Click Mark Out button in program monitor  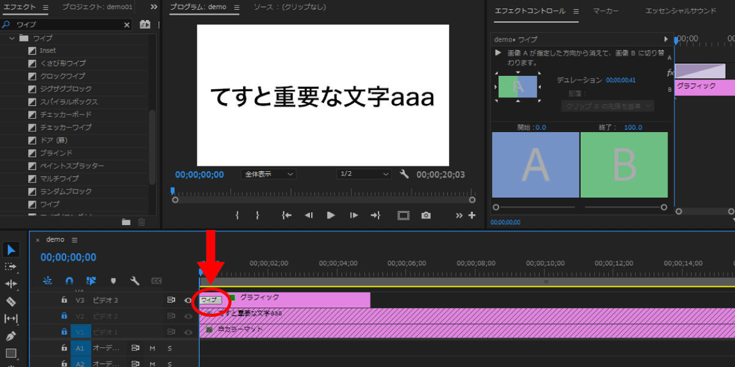(x=258, y=215)
